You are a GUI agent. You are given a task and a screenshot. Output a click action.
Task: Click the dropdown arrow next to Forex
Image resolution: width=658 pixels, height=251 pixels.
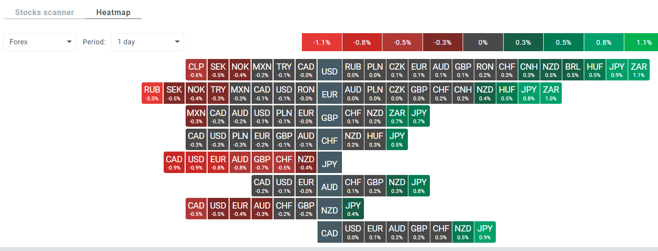coord(69,42)
